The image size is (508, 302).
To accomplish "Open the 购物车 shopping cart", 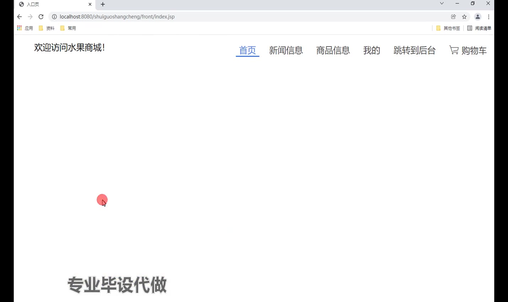I will tap(468, 50).
